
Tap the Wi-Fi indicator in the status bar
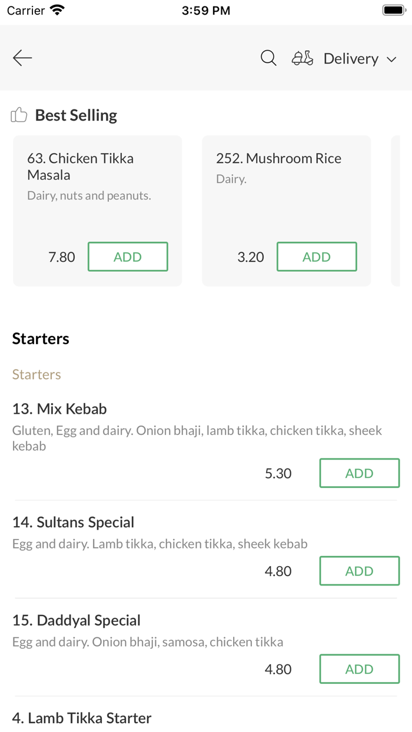tap(57, 9)
